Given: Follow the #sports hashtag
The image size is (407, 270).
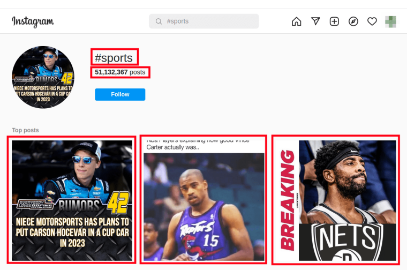Looking at the screenshot, I should pos(120,94).
